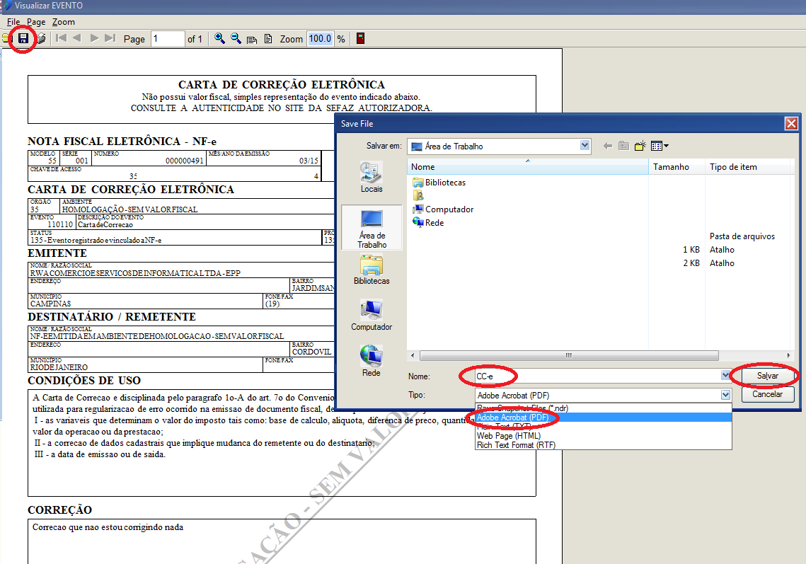
Task: Click the text 'Correcao que nao estou corrigindo nada'
Action: tap(108, 527)
